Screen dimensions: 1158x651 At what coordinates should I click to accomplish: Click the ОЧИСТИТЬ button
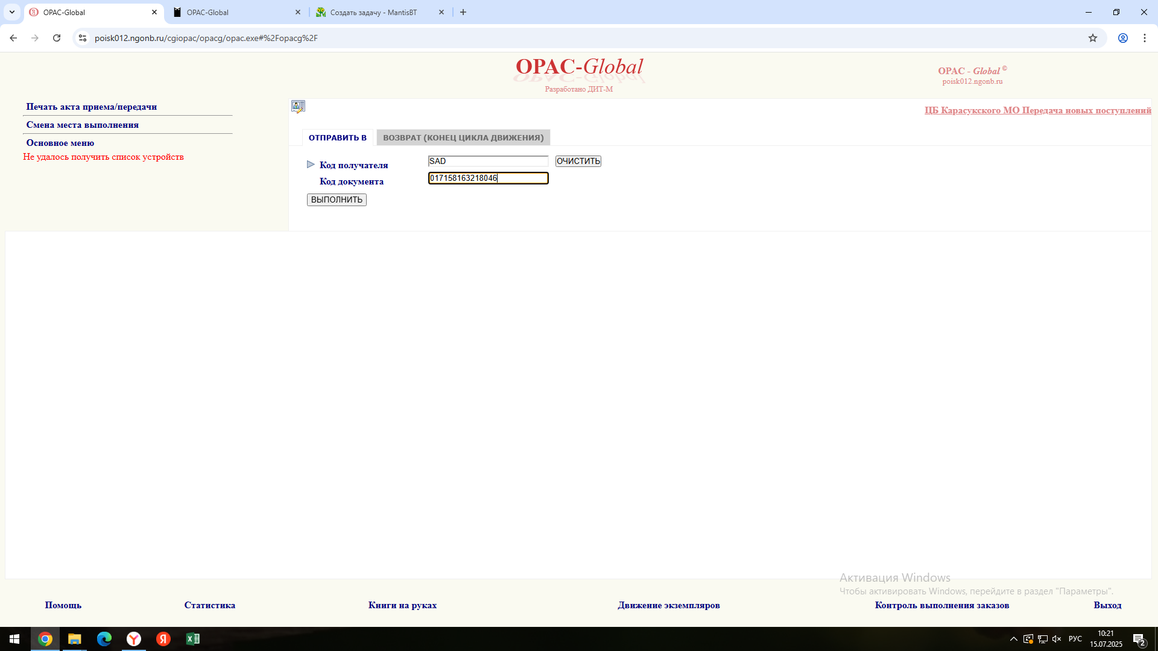578,161
